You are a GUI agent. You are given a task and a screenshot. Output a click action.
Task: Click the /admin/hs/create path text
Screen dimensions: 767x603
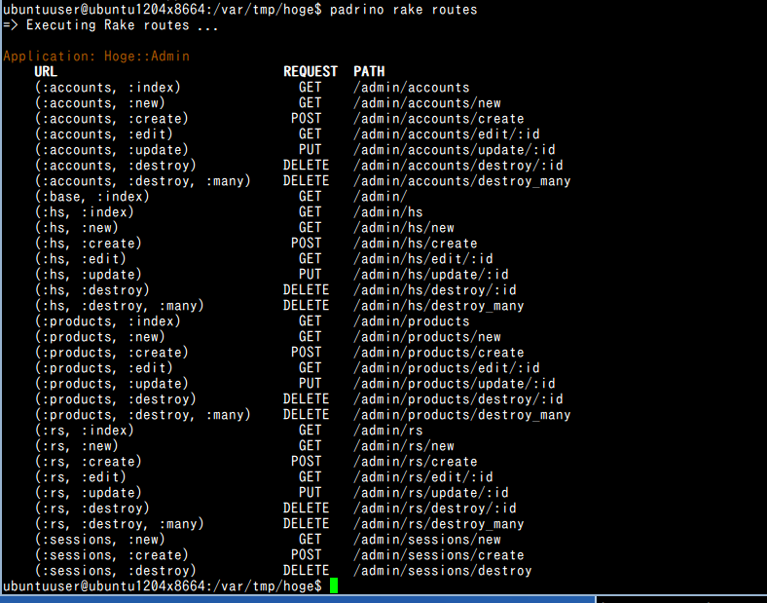point(416,244)
